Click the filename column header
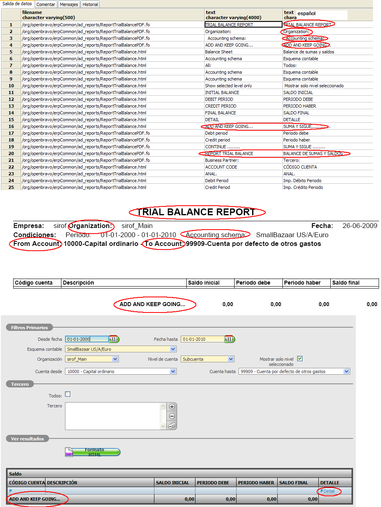Screen dimensions: 381x507 [112, 15]
